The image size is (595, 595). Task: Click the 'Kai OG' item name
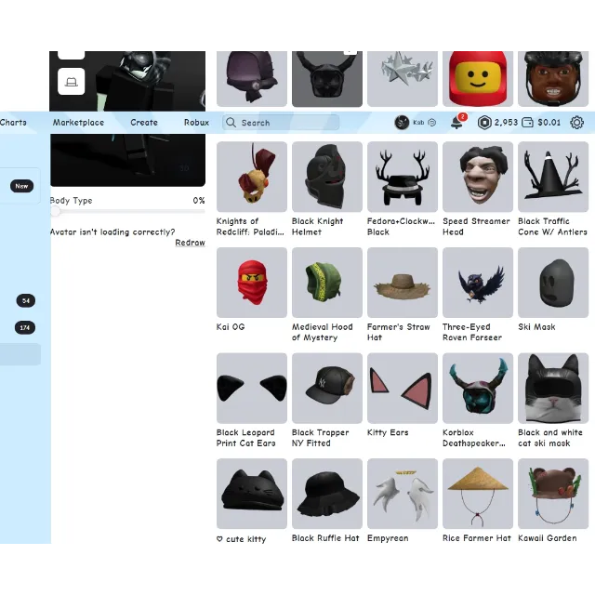pos(231,326)
